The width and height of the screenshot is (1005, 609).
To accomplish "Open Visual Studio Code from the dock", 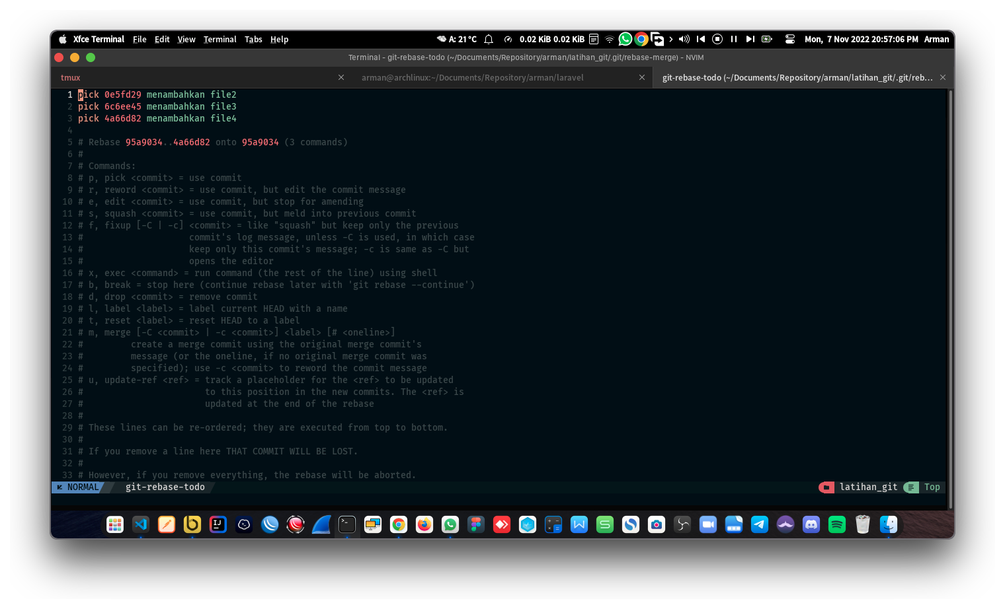I will point(141,524).
